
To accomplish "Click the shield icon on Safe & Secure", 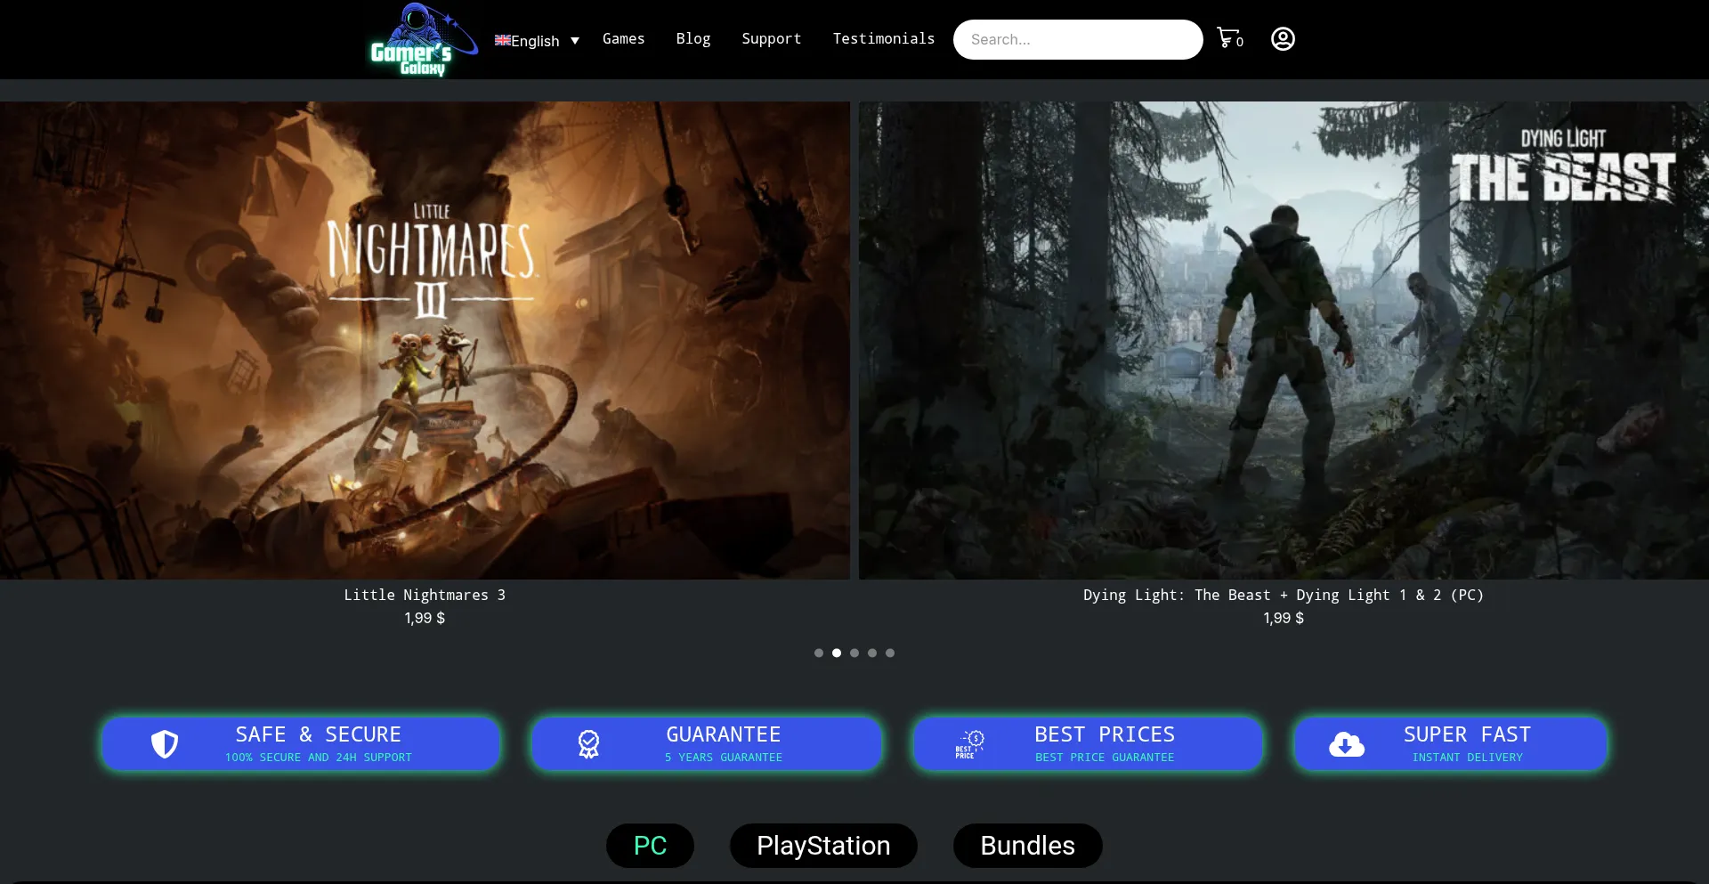I will [x=165, y=744].
